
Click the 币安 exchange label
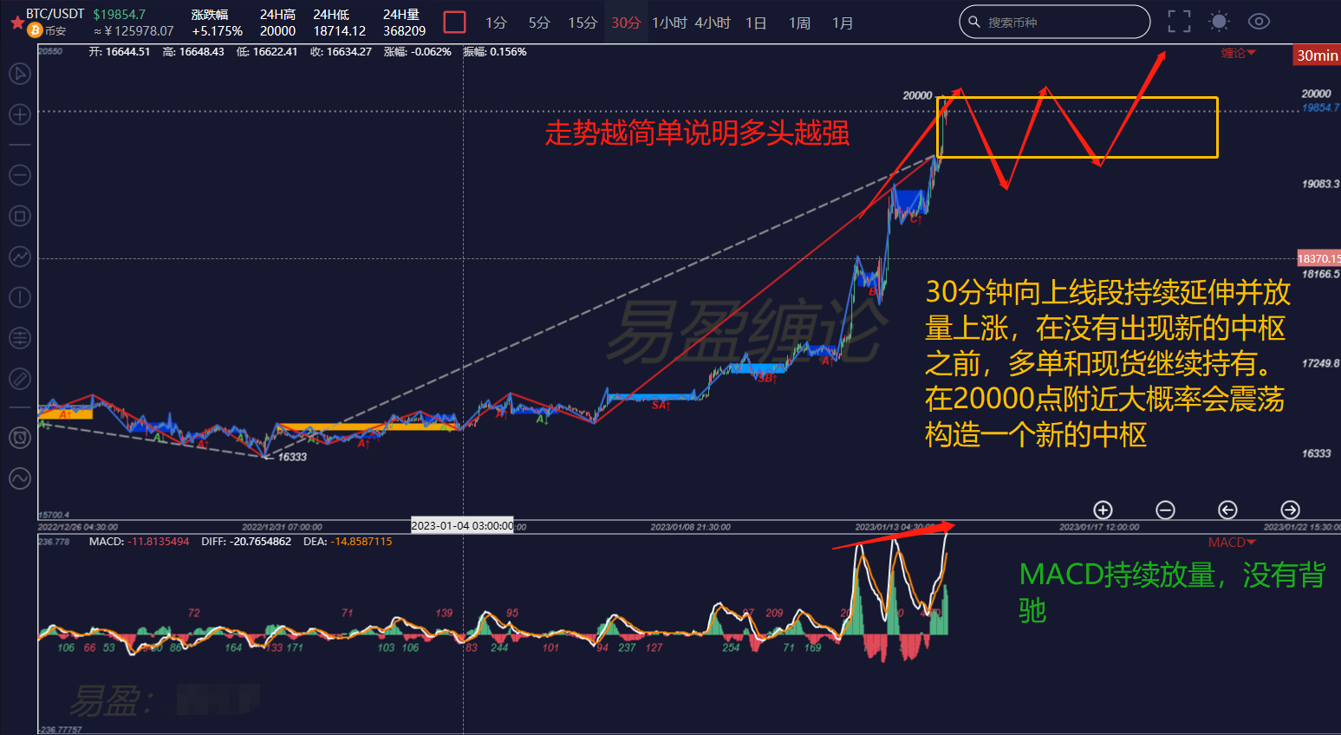pos(55,31)
